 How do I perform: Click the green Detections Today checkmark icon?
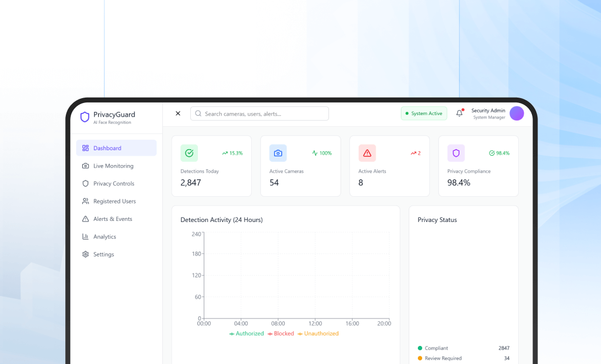189,153
